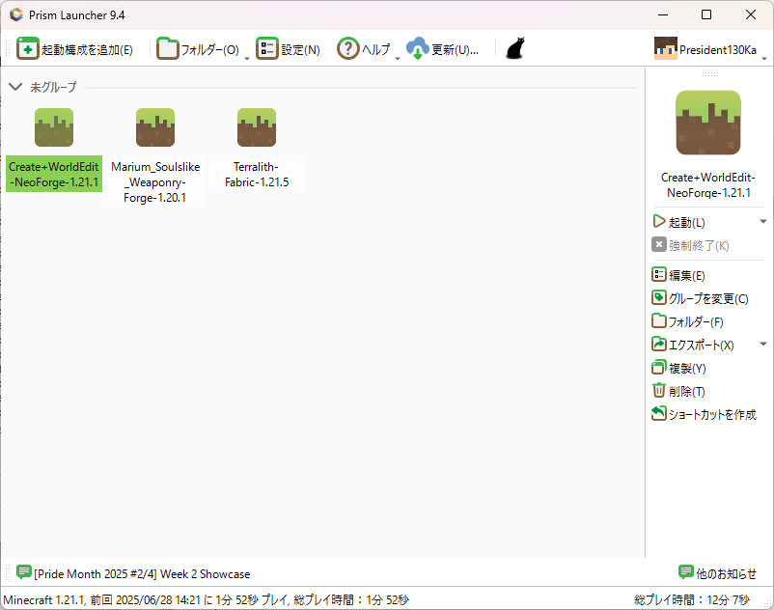Click the Marium_Soulslike_Weaponry-Forge-1.20.1 name label

(155, 182)
